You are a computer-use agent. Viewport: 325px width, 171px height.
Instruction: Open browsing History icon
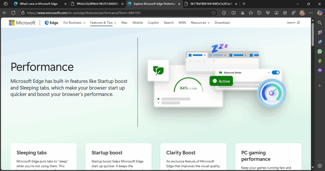tap(259, 13)
